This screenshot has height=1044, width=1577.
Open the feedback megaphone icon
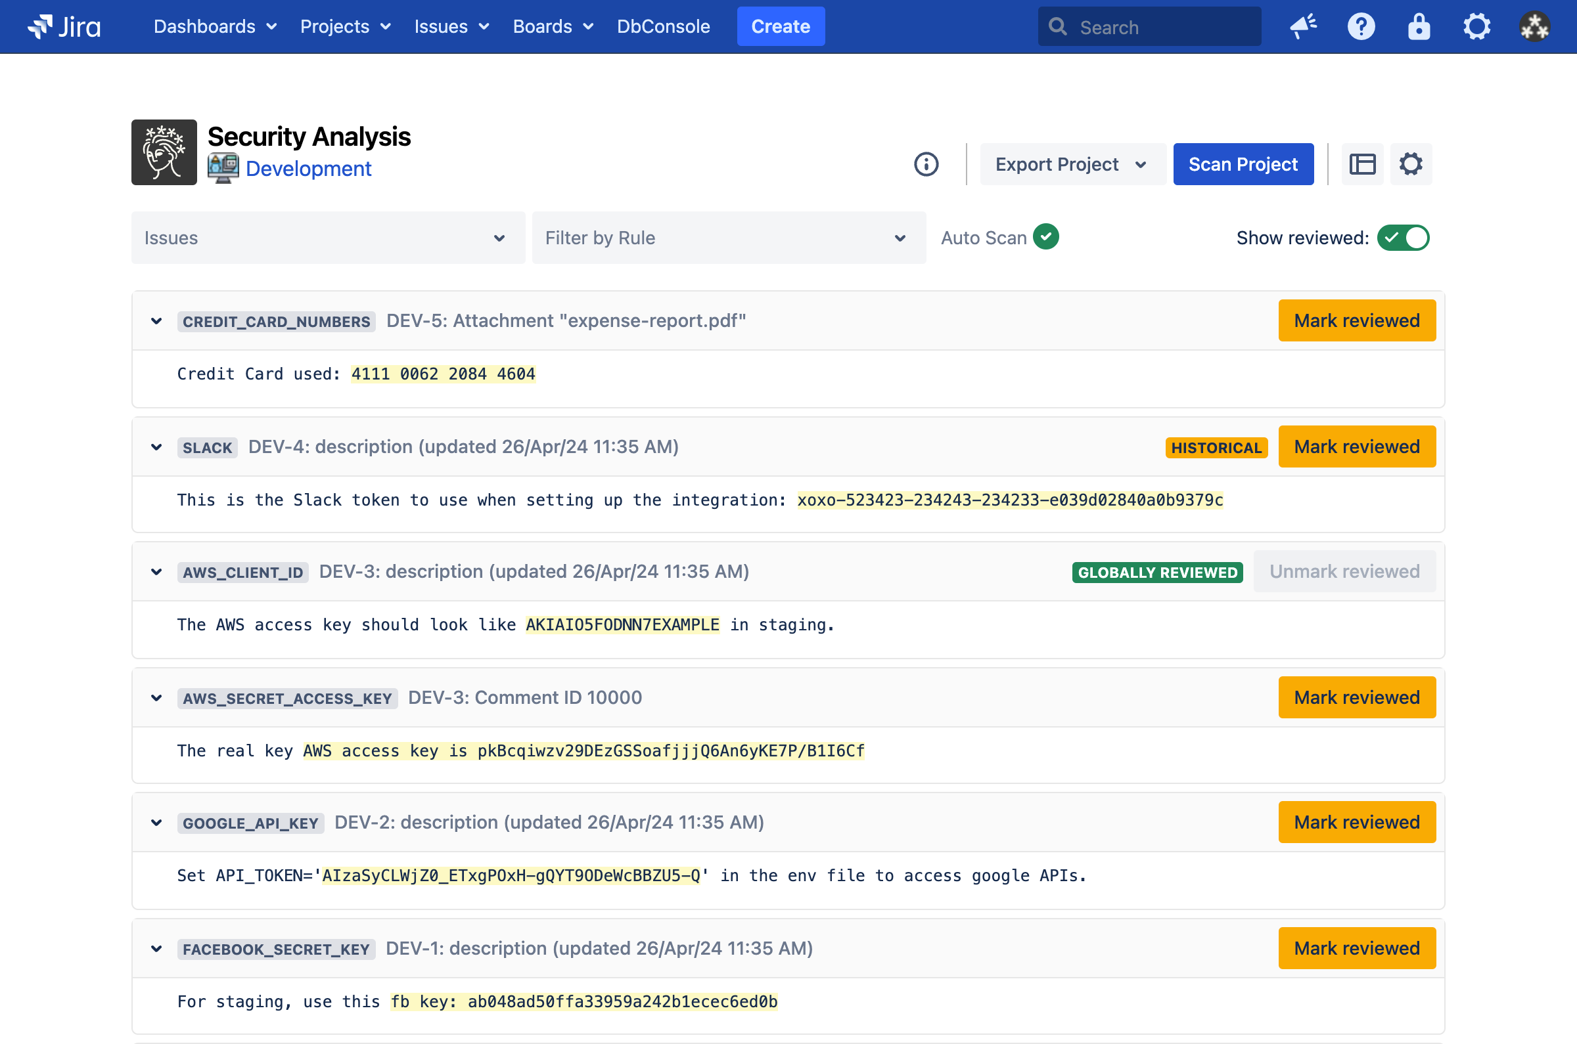point(1302,27)
